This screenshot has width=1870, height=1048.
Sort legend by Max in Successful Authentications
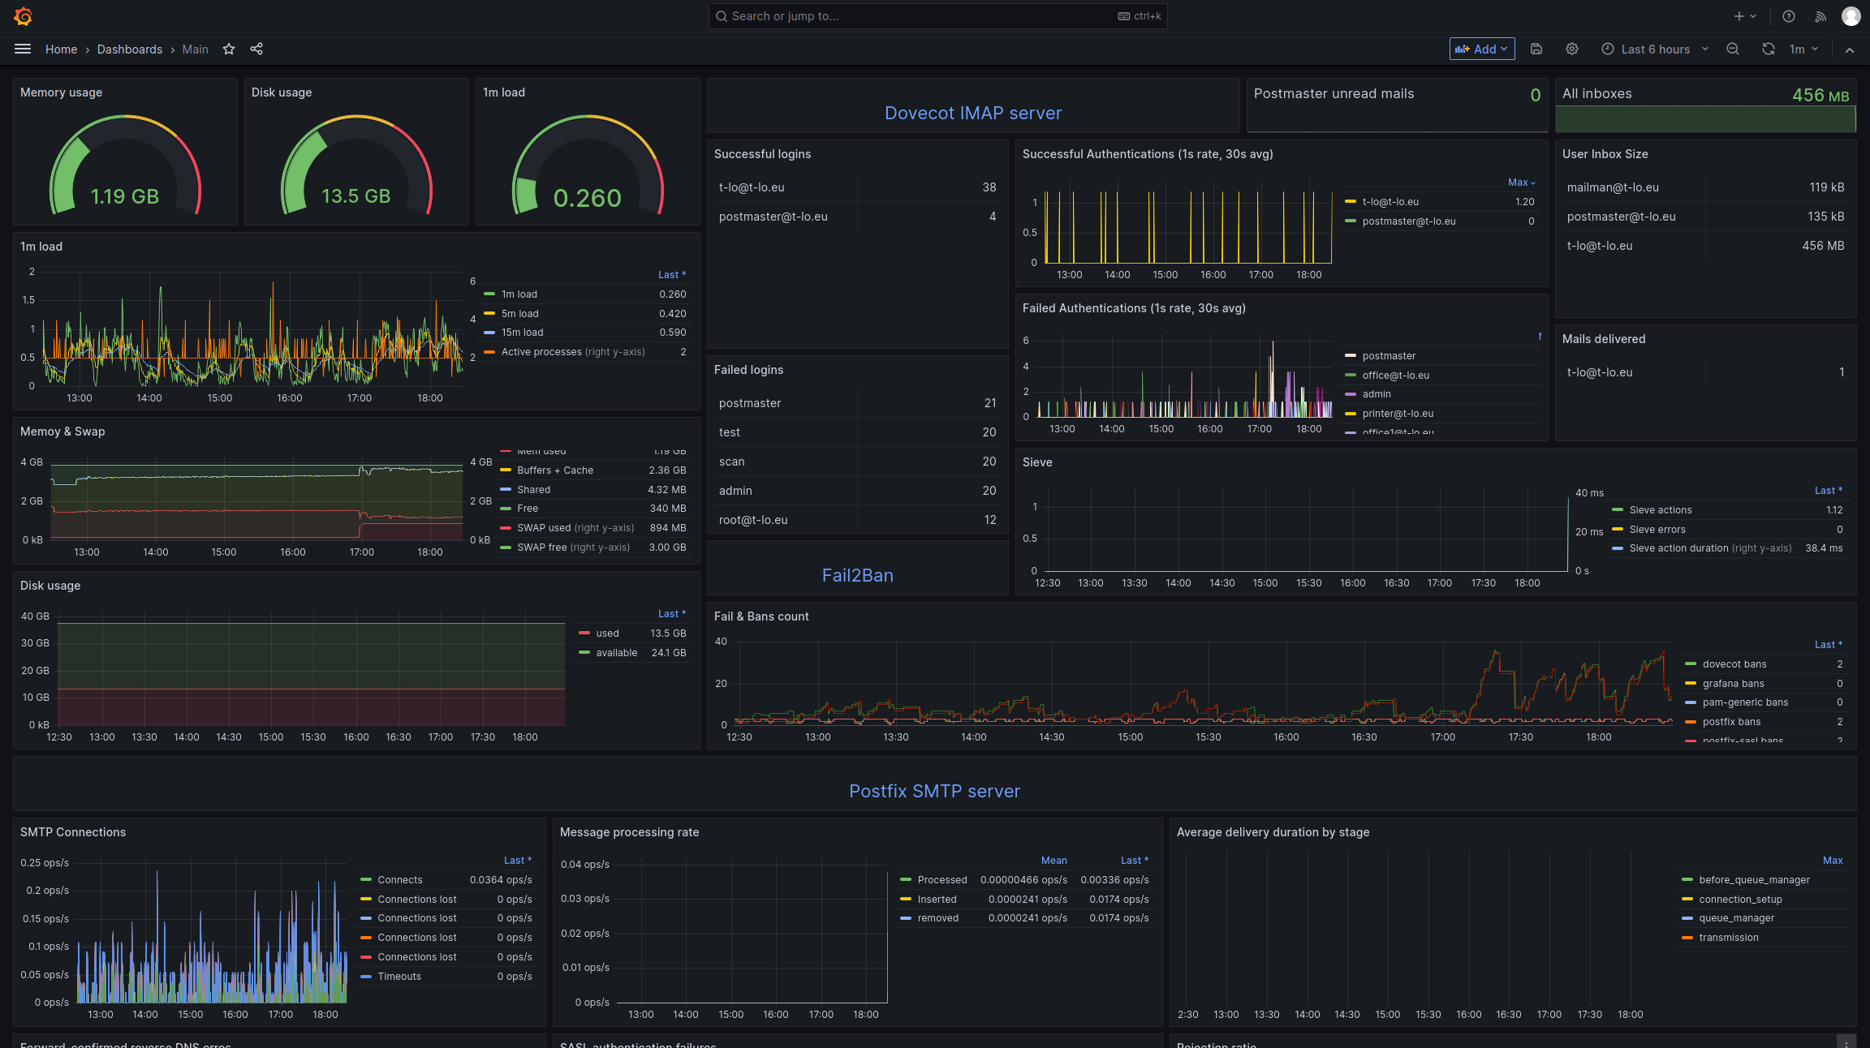1522,183
